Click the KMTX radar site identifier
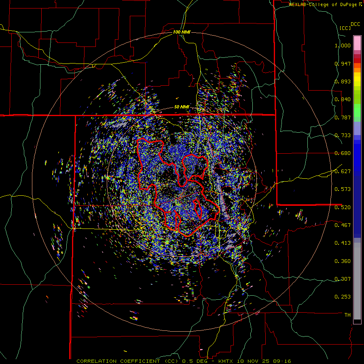This screenshot has height=364, width=364. pos(226,361)
